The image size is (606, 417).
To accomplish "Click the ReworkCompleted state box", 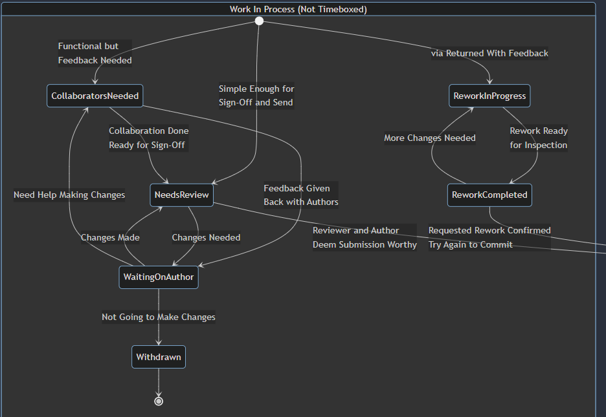I will point(489,195).
